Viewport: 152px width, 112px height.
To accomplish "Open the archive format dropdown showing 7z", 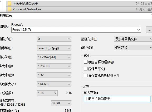I will (x=54, y=39).
